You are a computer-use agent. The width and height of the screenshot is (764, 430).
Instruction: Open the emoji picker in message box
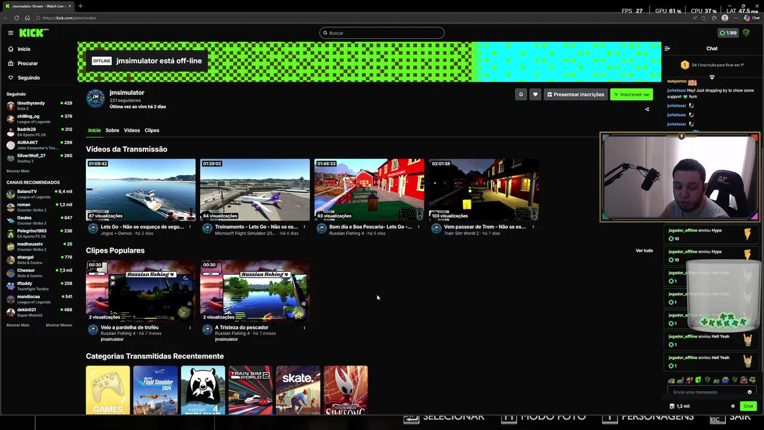(x=750, y=392)
